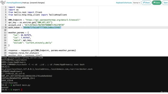The image size is (168, 94).
Task: Click the HOME=/home/AppBrewery console line
Action: 13,62
